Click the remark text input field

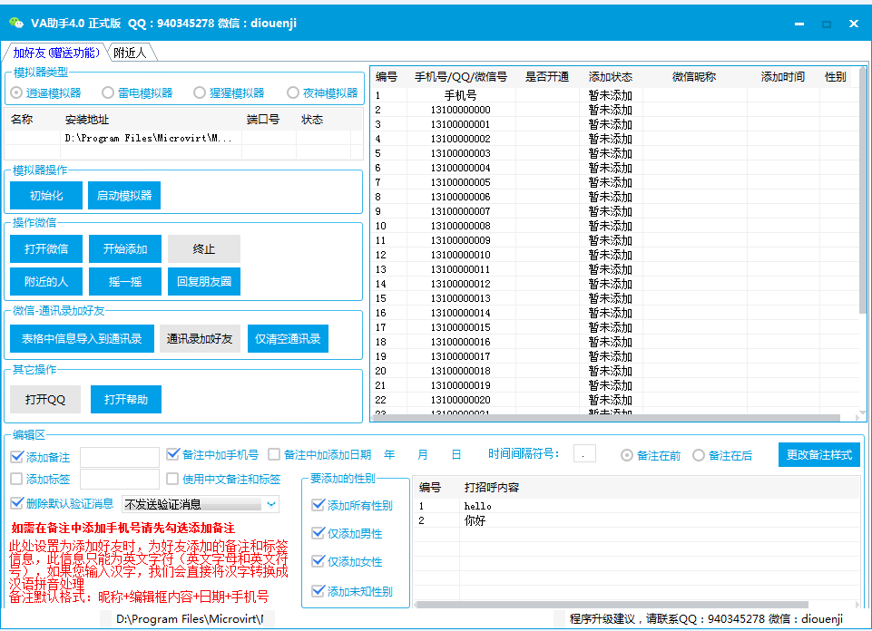coord(120,457)
